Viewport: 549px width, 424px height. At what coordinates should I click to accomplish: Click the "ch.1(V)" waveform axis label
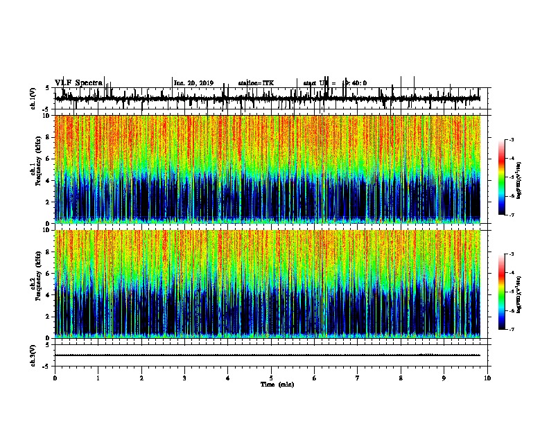(33, 98)
